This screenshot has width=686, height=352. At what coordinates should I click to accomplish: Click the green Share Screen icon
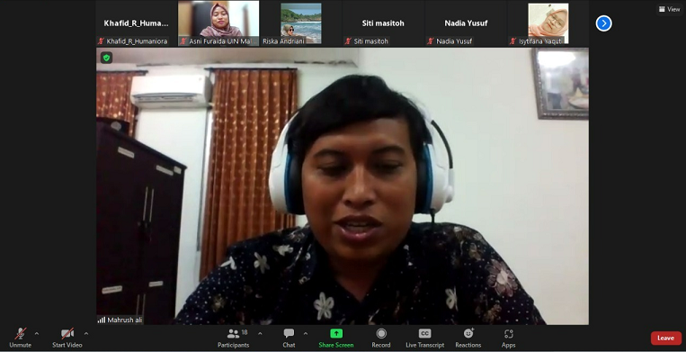coord(336,334)
